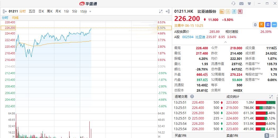Click the 01211.HK ticker title
278x138 pixels.
[184, 11]
